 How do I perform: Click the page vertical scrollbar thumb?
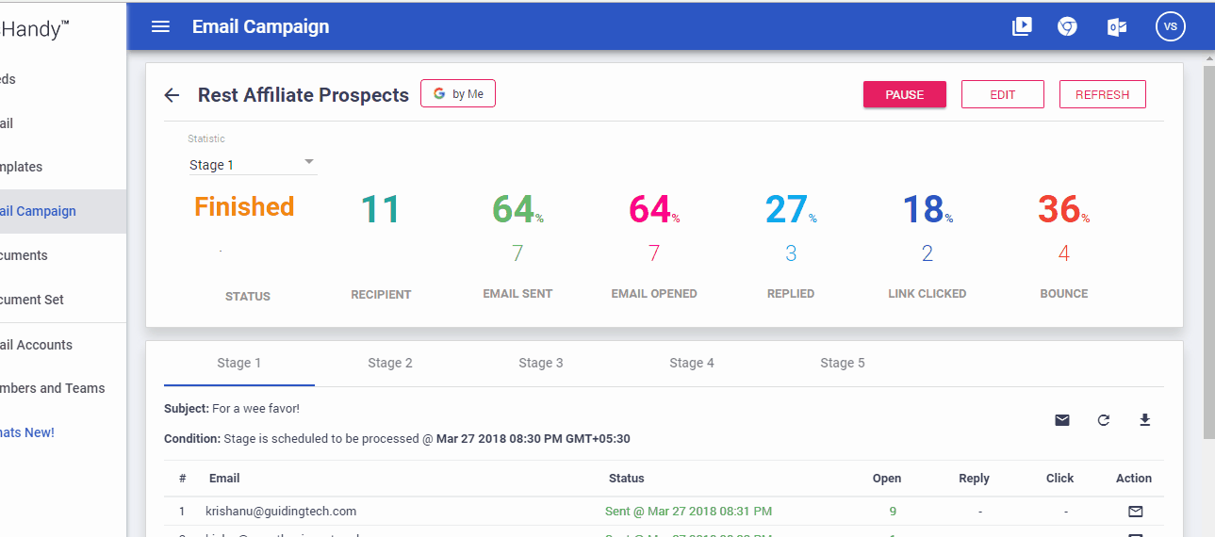pos(1208,252)
